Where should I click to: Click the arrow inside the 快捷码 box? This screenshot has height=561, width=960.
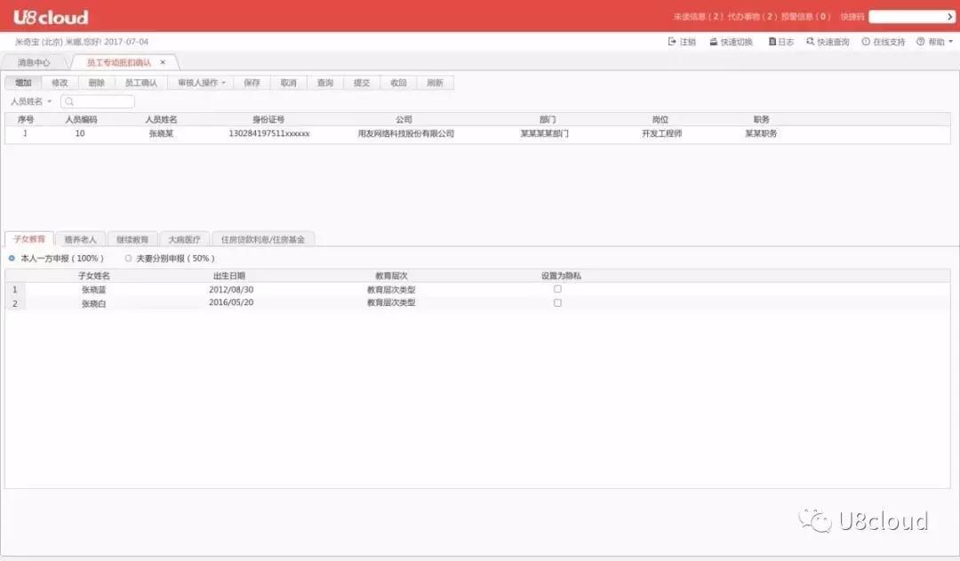pyautogui.click(x=949, y=17)
